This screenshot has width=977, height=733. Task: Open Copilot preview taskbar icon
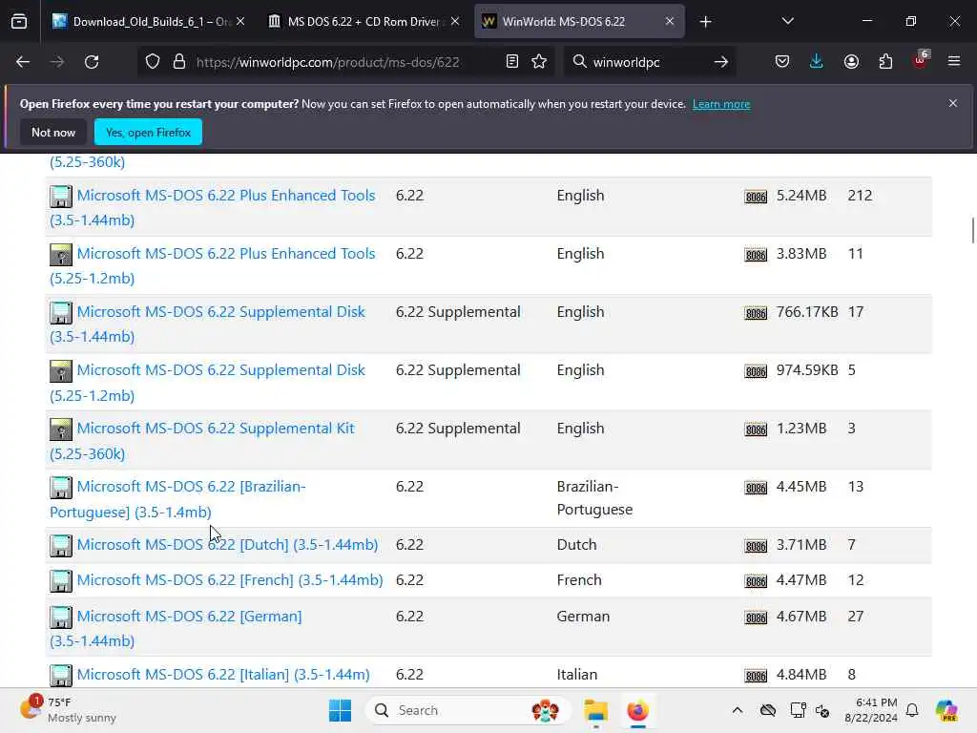[x=946, y=710]
